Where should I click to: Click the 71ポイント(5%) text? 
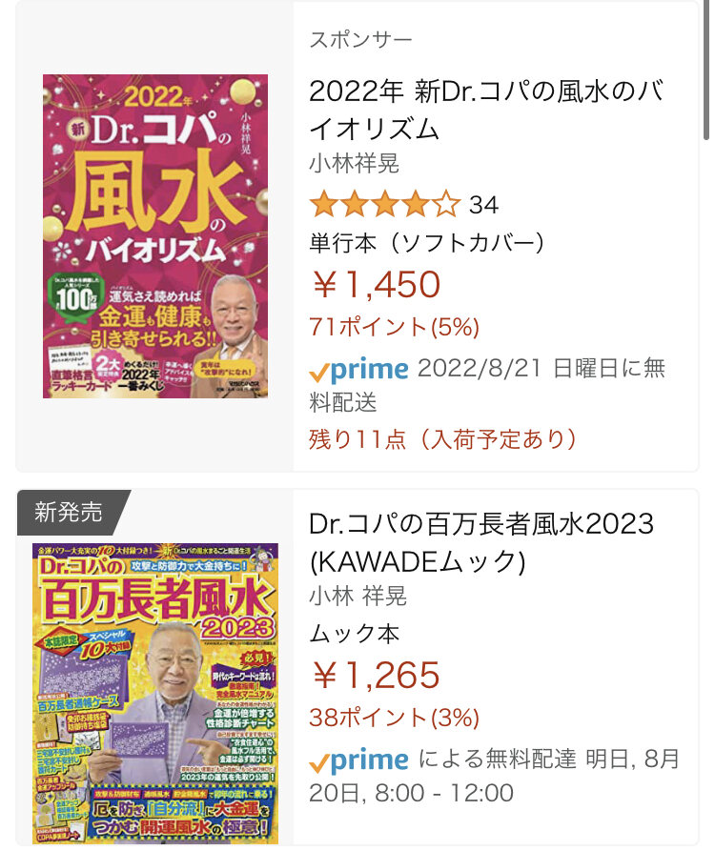(394, 327)
